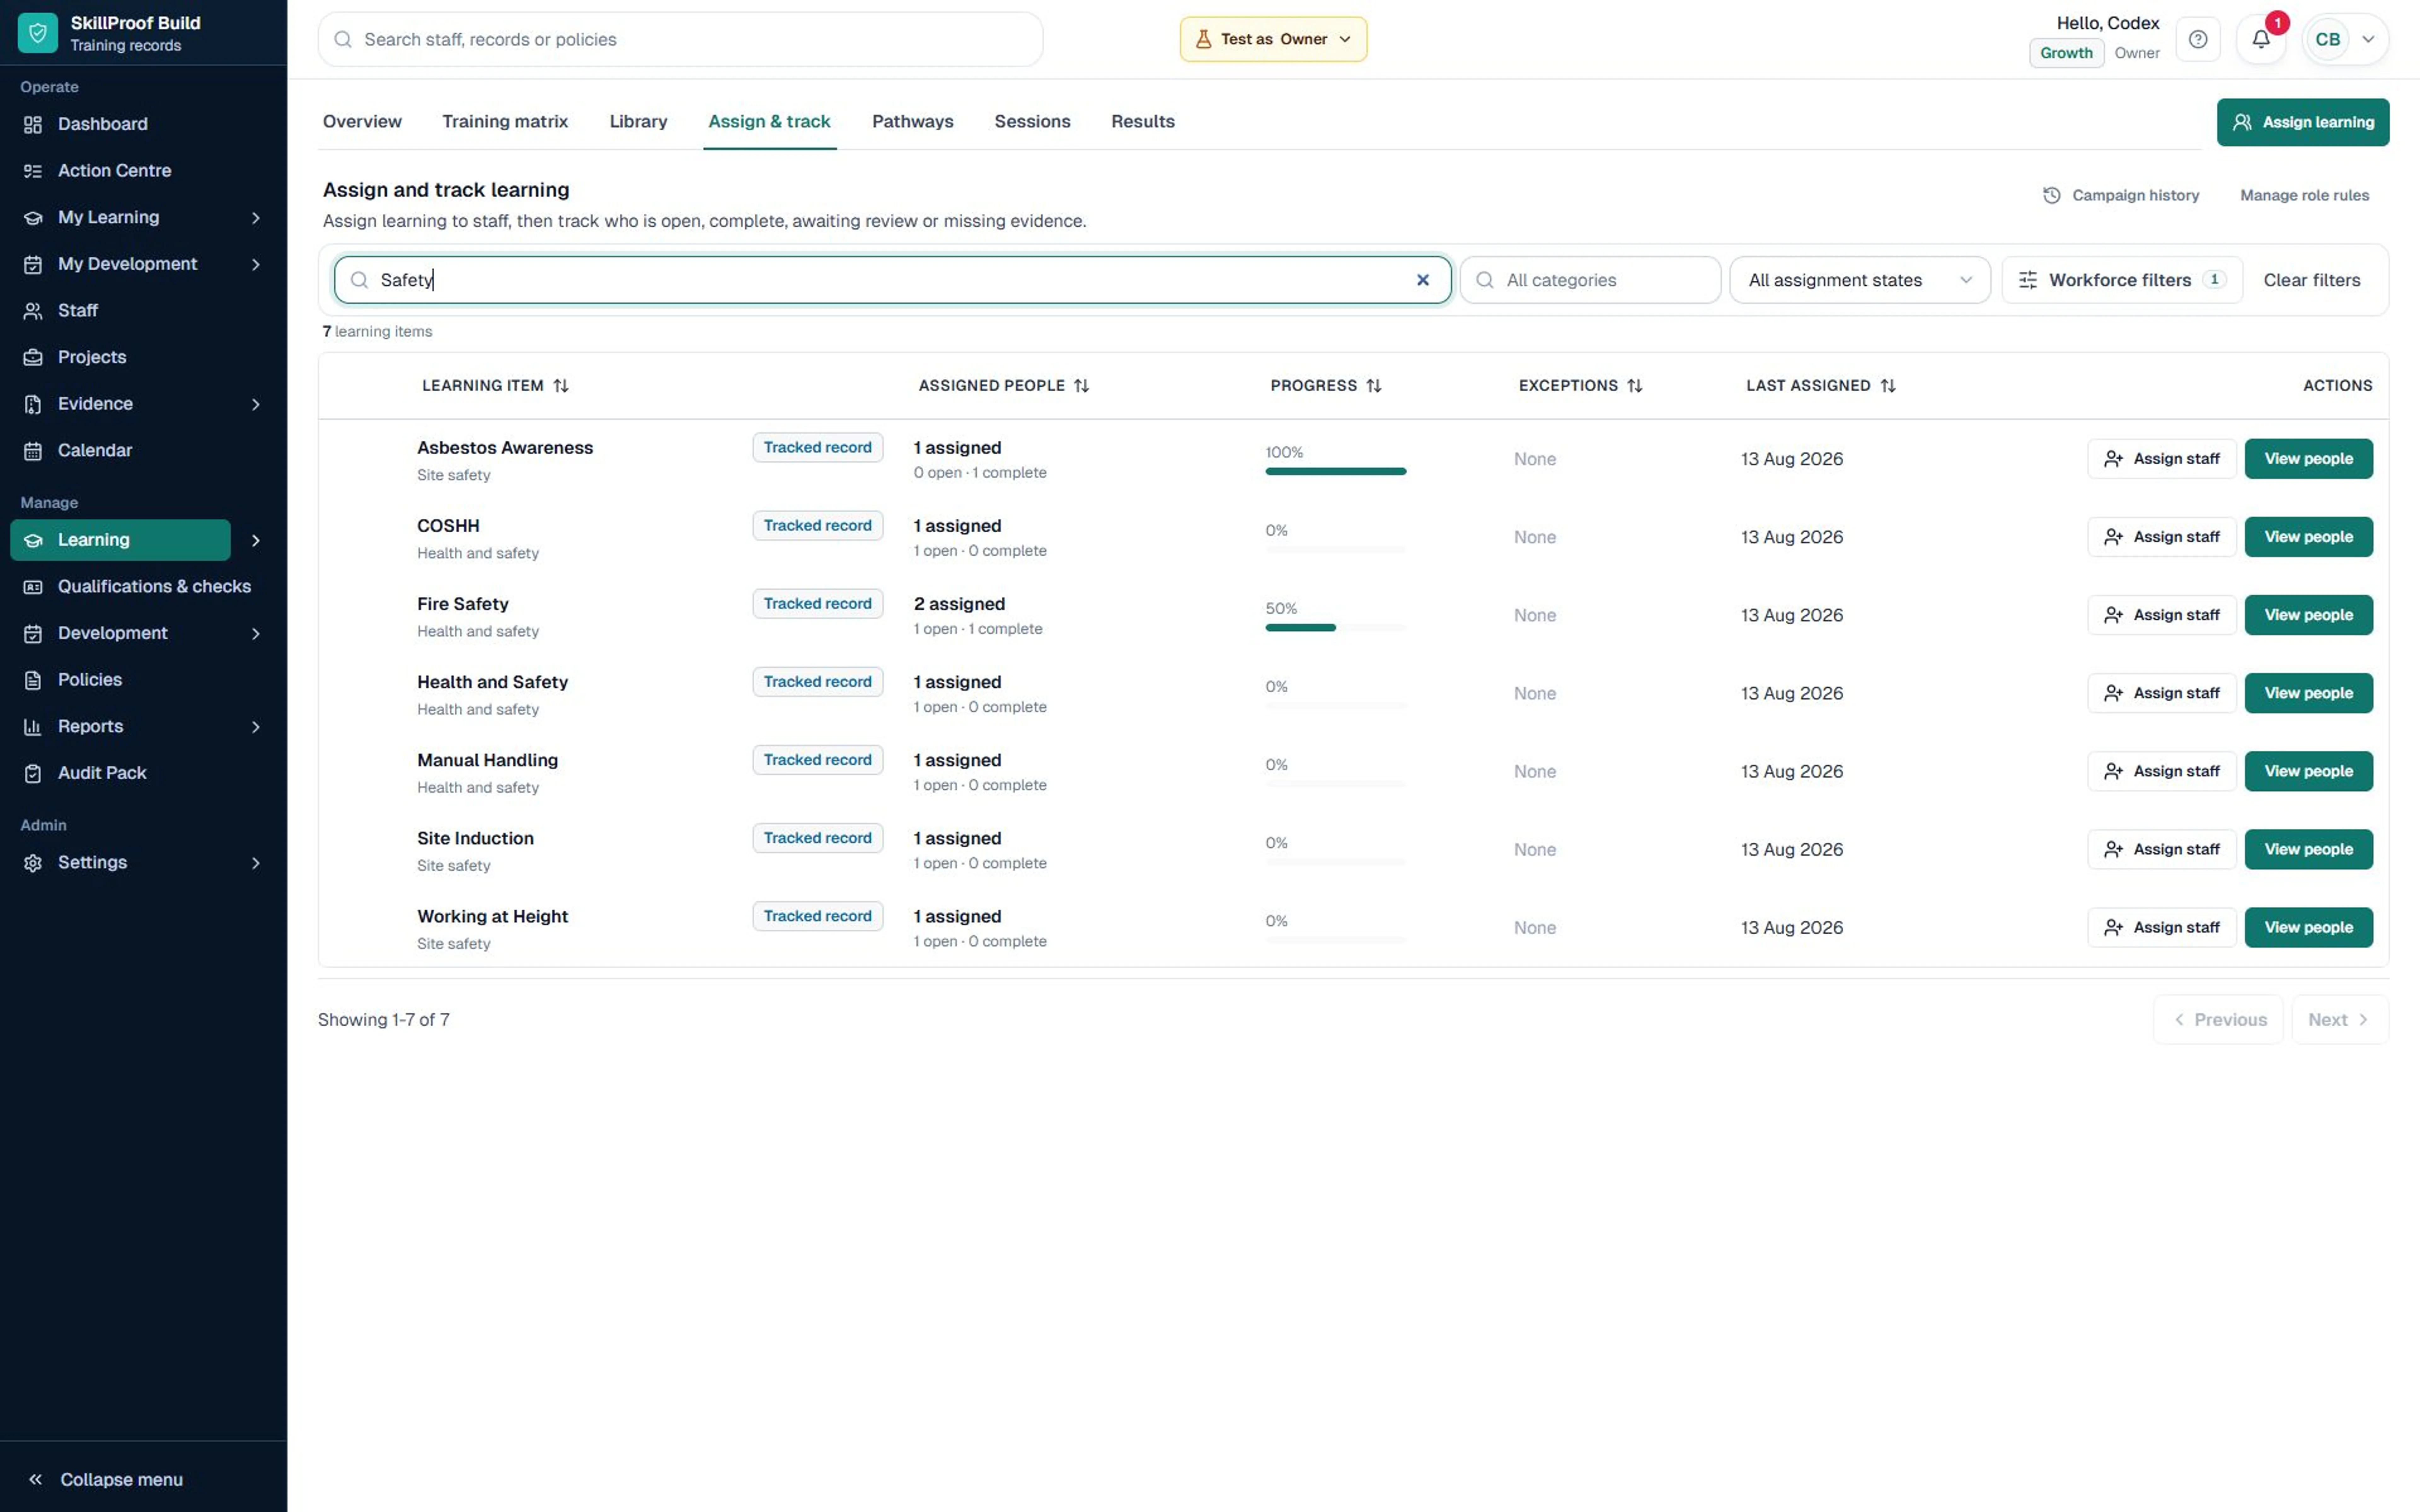Switch to the Training matrix tab

(505, 122)
